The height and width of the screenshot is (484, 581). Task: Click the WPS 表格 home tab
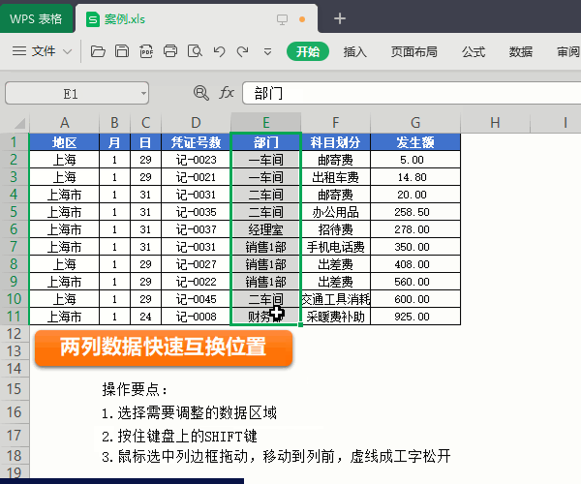pos(36,18)
